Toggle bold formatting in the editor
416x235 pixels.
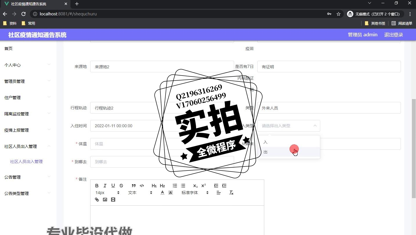point(97,186)
